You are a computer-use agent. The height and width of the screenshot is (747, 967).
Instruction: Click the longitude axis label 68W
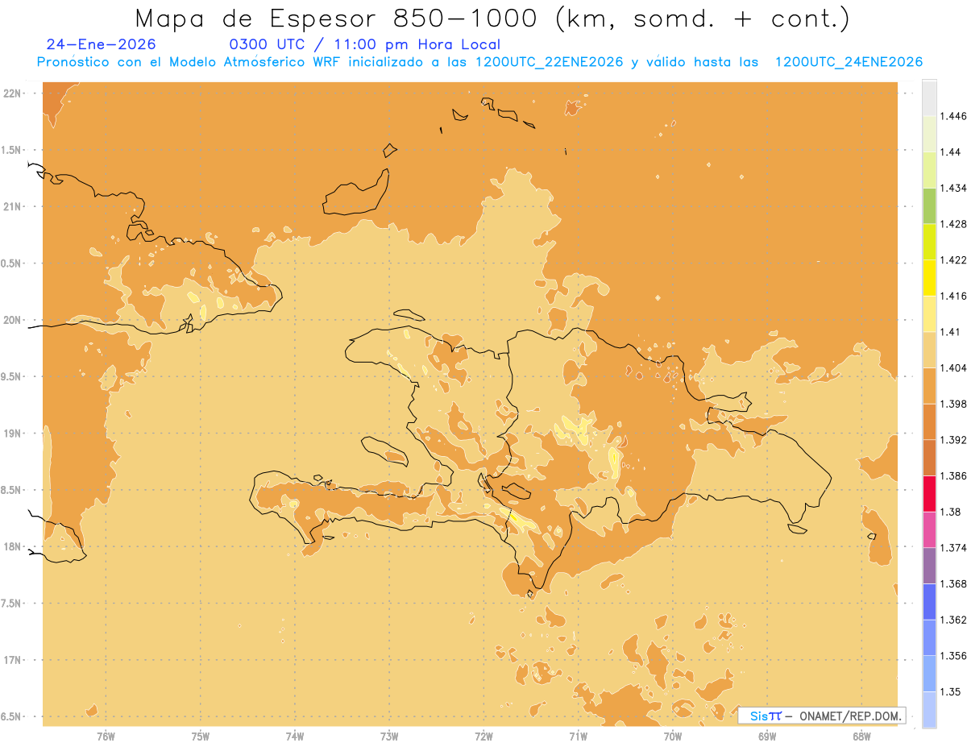point(861,737)
